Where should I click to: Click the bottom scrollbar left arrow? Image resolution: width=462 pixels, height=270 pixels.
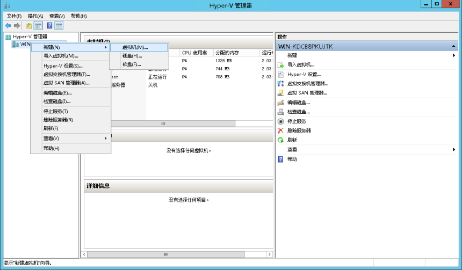coord(84,254)
